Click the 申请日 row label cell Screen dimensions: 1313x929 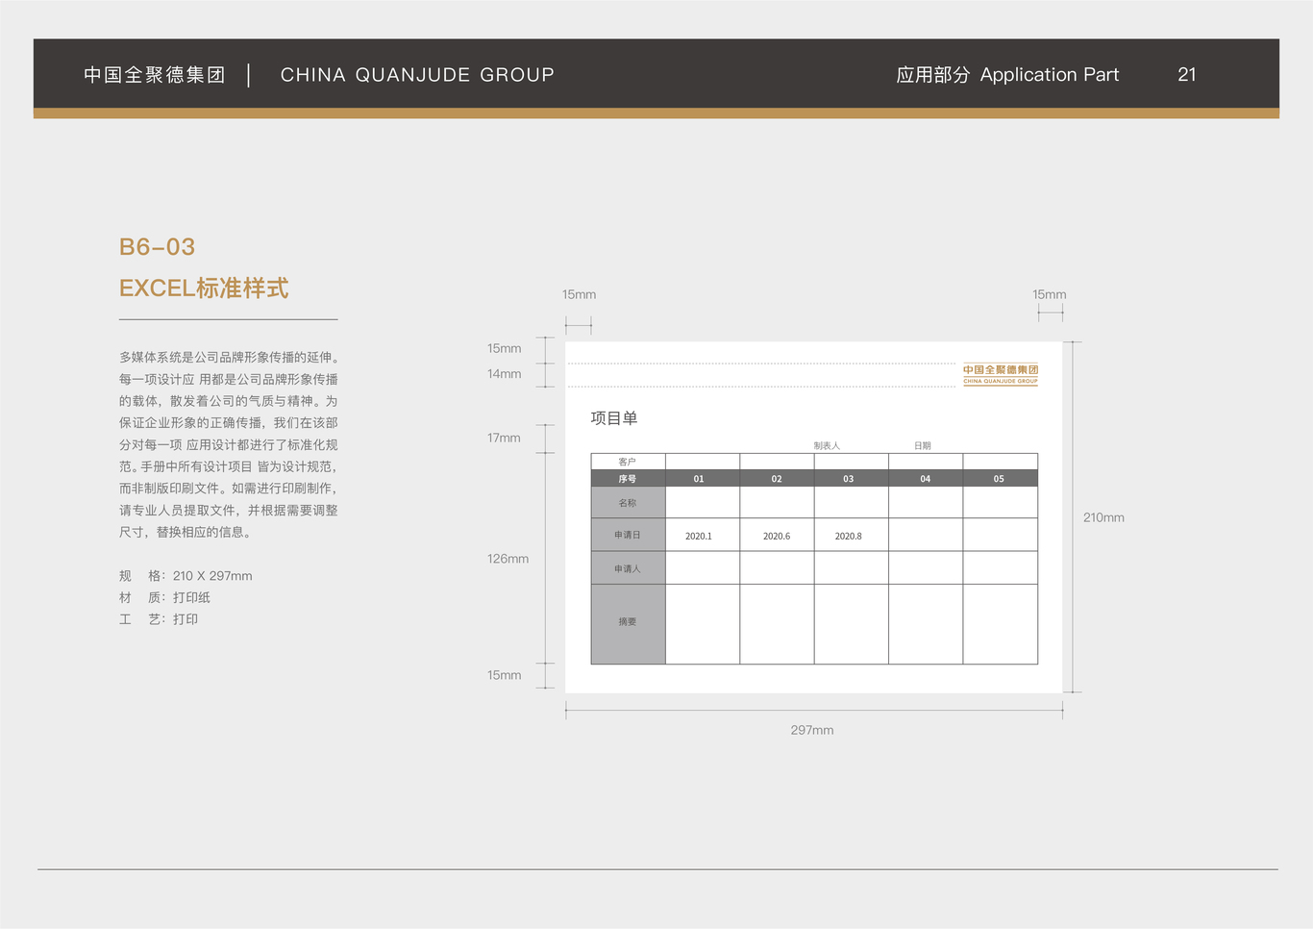pos(628,535)
